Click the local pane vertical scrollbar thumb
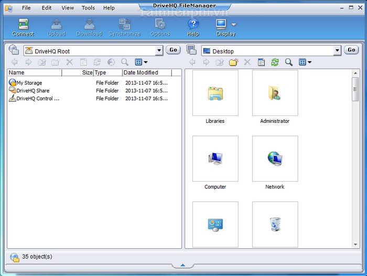 click(355, 89)
